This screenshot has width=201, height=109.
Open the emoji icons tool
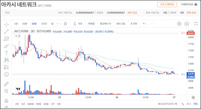(x=6, y=74)
